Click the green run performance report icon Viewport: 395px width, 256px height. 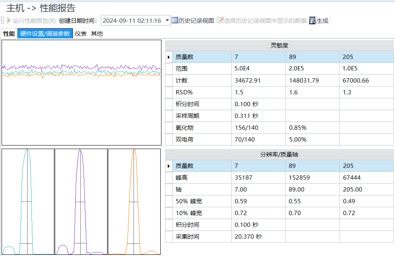pyautogui.click(x=9, y=20)
